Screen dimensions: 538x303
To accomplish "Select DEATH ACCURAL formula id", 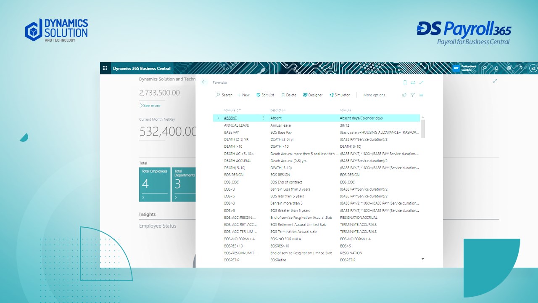I will 237,161.
